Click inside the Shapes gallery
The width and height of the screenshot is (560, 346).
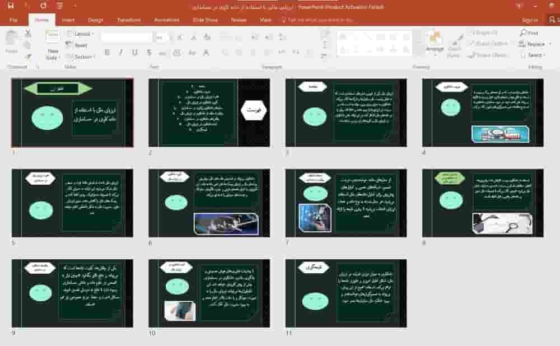(x=374, y=44)
